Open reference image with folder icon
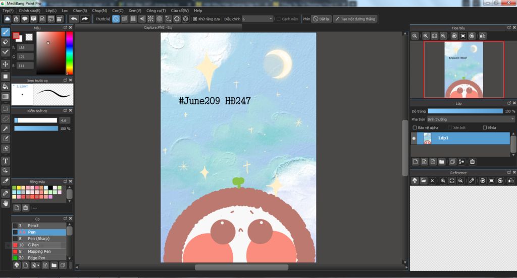Image resolution: width=517 pixels, height=278 pixels. pos(424,181)
